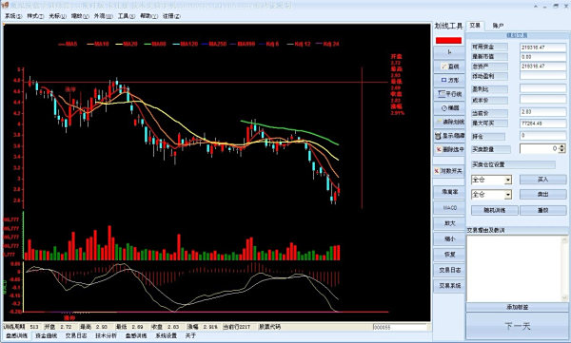This screenshot has height=343, width=571.
Task: Open the 工具 menu in menu bar
Action: pos(126,16)
